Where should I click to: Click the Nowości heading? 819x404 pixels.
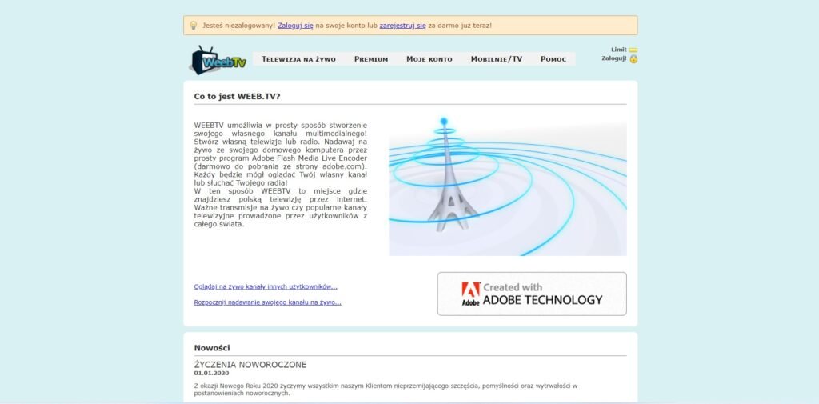pos(211,347)
